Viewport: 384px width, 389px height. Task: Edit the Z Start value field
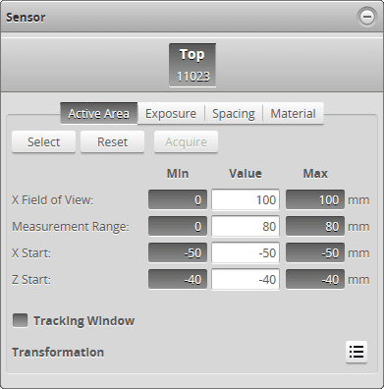coord(246,279)
